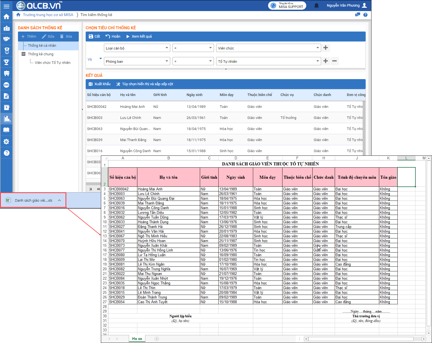Click the MISA SUPPORT button

point(287,6)
